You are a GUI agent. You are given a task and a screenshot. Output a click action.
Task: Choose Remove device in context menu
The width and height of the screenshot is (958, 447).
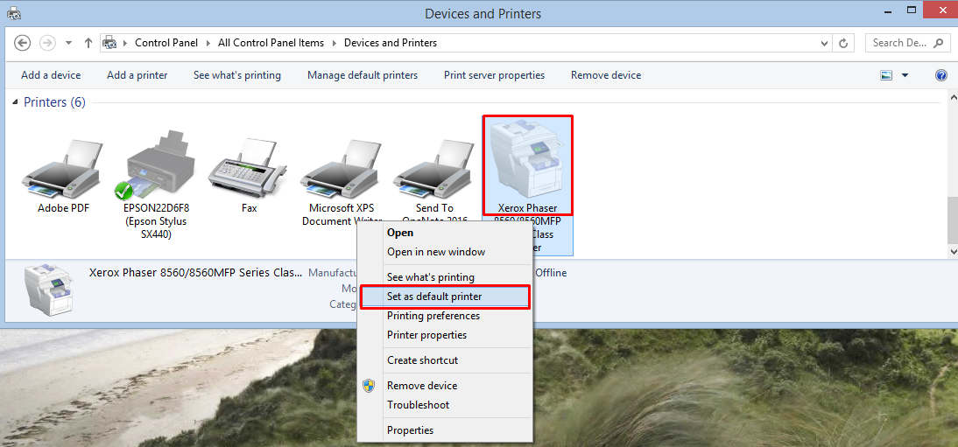[x=444, y=385]
